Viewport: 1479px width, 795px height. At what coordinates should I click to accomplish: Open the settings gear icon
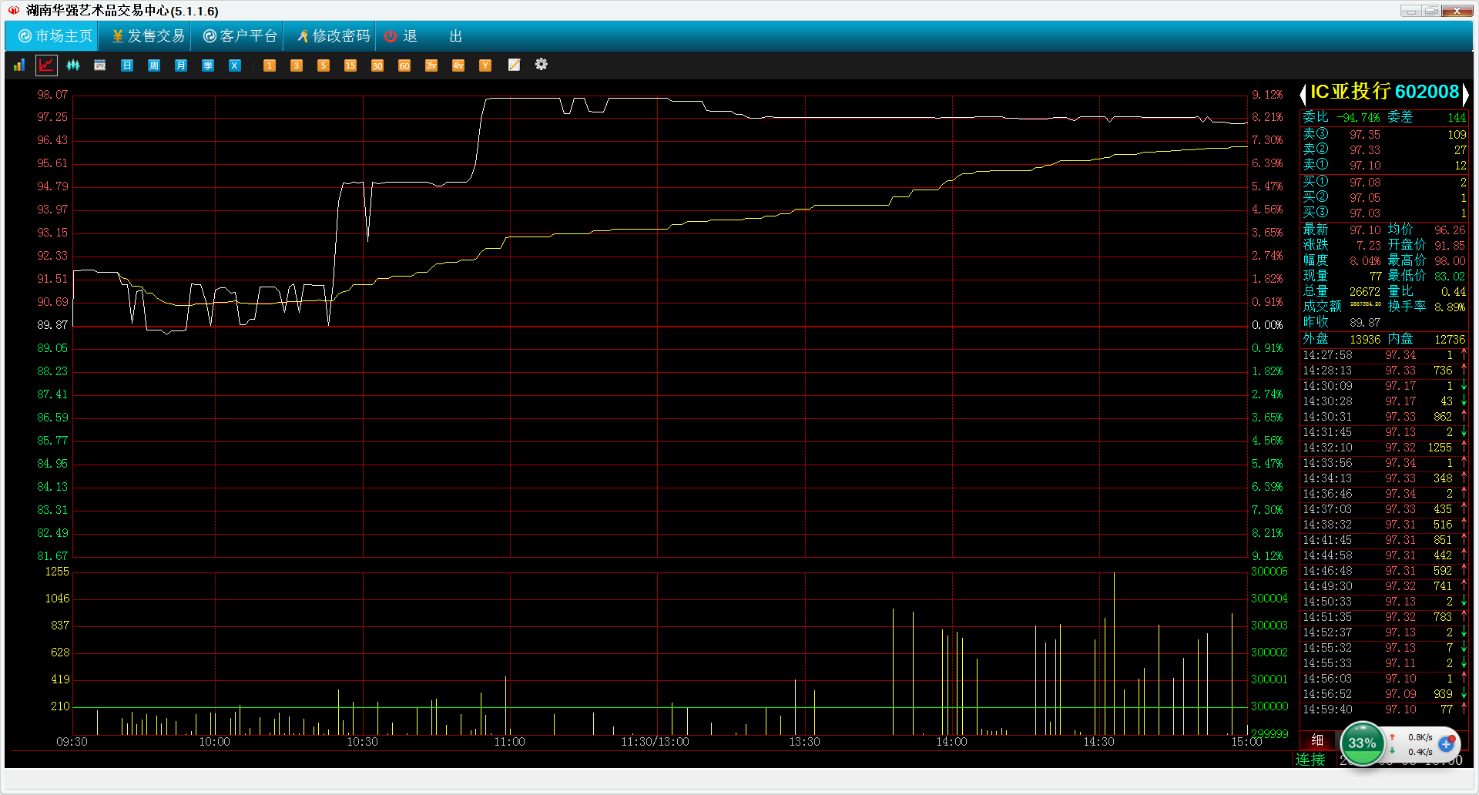[x=542, y=65]
